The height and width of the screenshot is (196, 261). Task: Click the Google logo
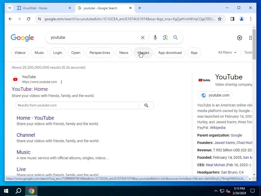[x=22, y=38]
